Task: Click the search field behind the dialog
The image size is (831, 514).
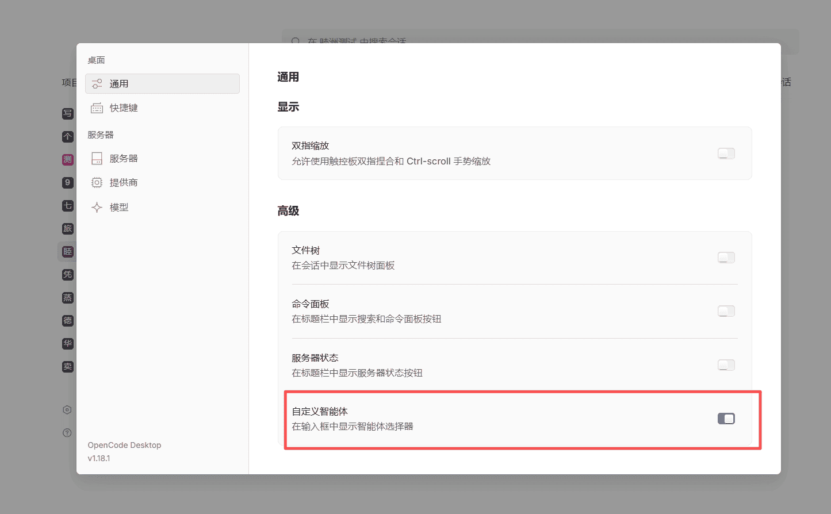Action: pyautogui.click(x=539, y=37)
